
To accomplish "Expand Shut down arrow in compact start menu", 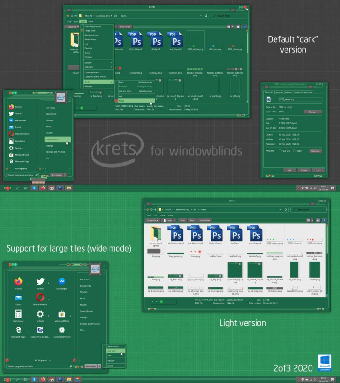I will [65, 175].
